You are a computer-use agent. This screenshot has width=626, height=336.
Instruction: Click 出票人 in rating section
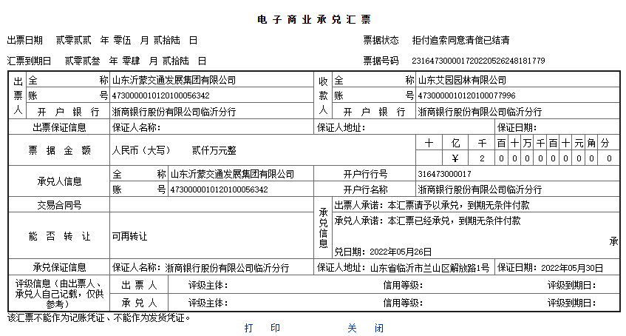point(139,285)
